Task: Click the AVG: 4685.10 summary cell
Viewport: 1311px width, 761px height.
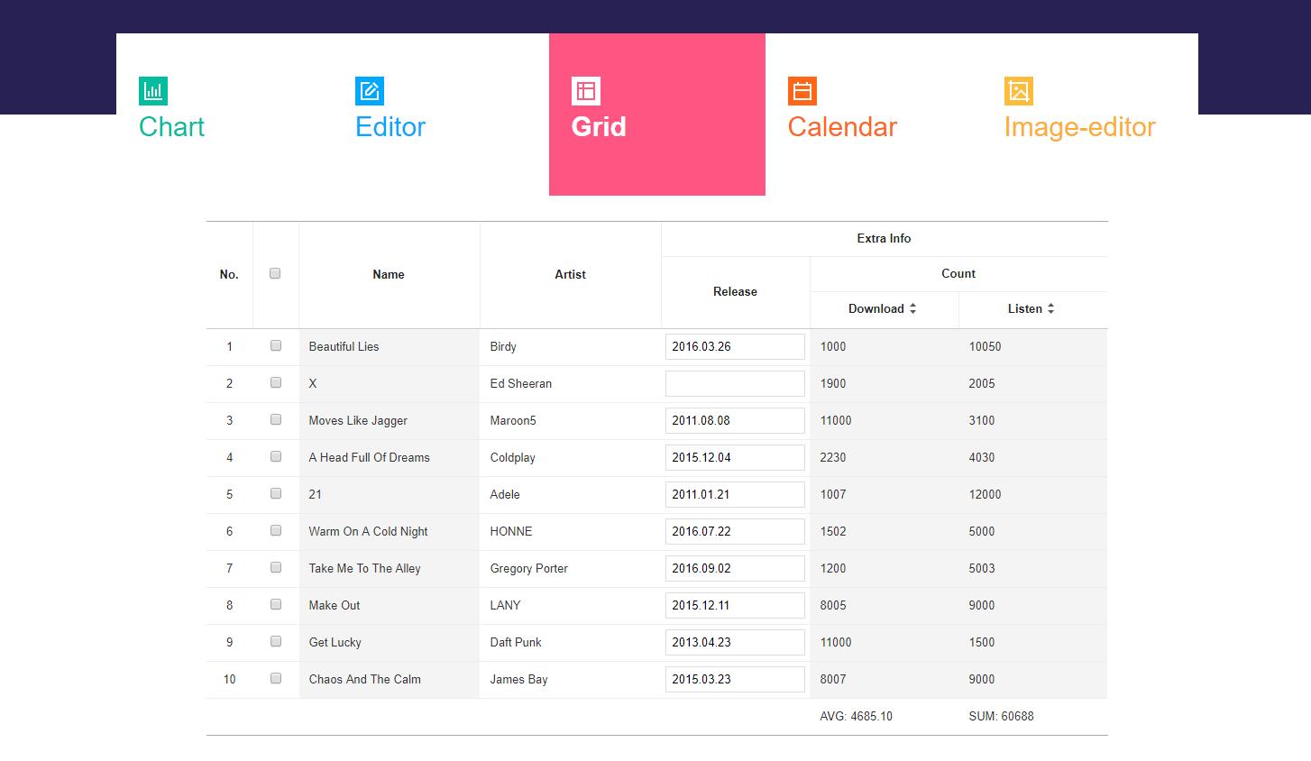Action: [884, 717]
